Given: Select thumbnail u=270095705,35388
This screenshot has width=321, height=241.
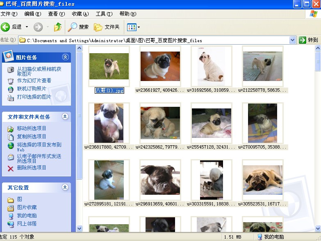Looking at the screenshot, I should [262, 123].
